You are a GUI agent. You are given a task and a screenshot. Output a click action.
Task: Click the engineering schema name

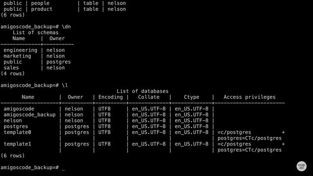(x=21, y=50)
